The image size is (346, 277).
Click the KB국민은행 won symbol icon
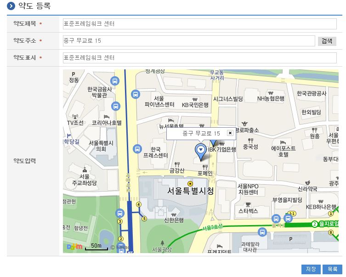click(195, 98)
